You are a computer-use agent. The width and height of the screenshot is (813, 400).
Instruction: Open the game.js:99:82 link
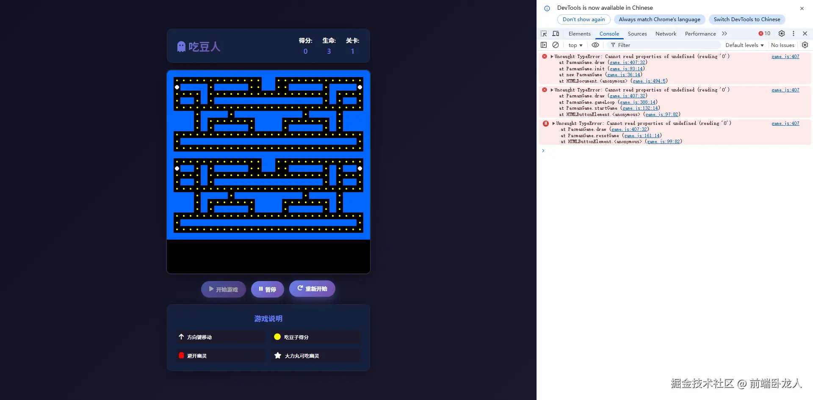point(664,142)
